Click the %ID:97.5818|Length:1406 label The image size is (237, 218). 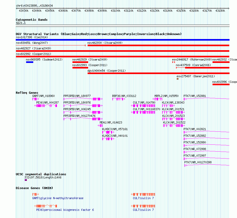[x=43, y=177]
